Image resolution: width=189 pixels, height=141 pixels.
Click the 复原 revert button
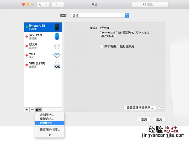(144, 119)
